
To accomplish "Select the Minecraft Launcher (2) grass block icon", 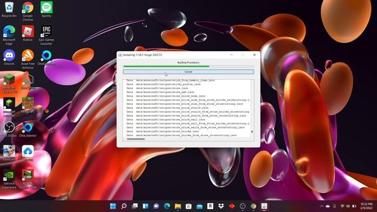I will pyautogui.click(x=9, y=83).
